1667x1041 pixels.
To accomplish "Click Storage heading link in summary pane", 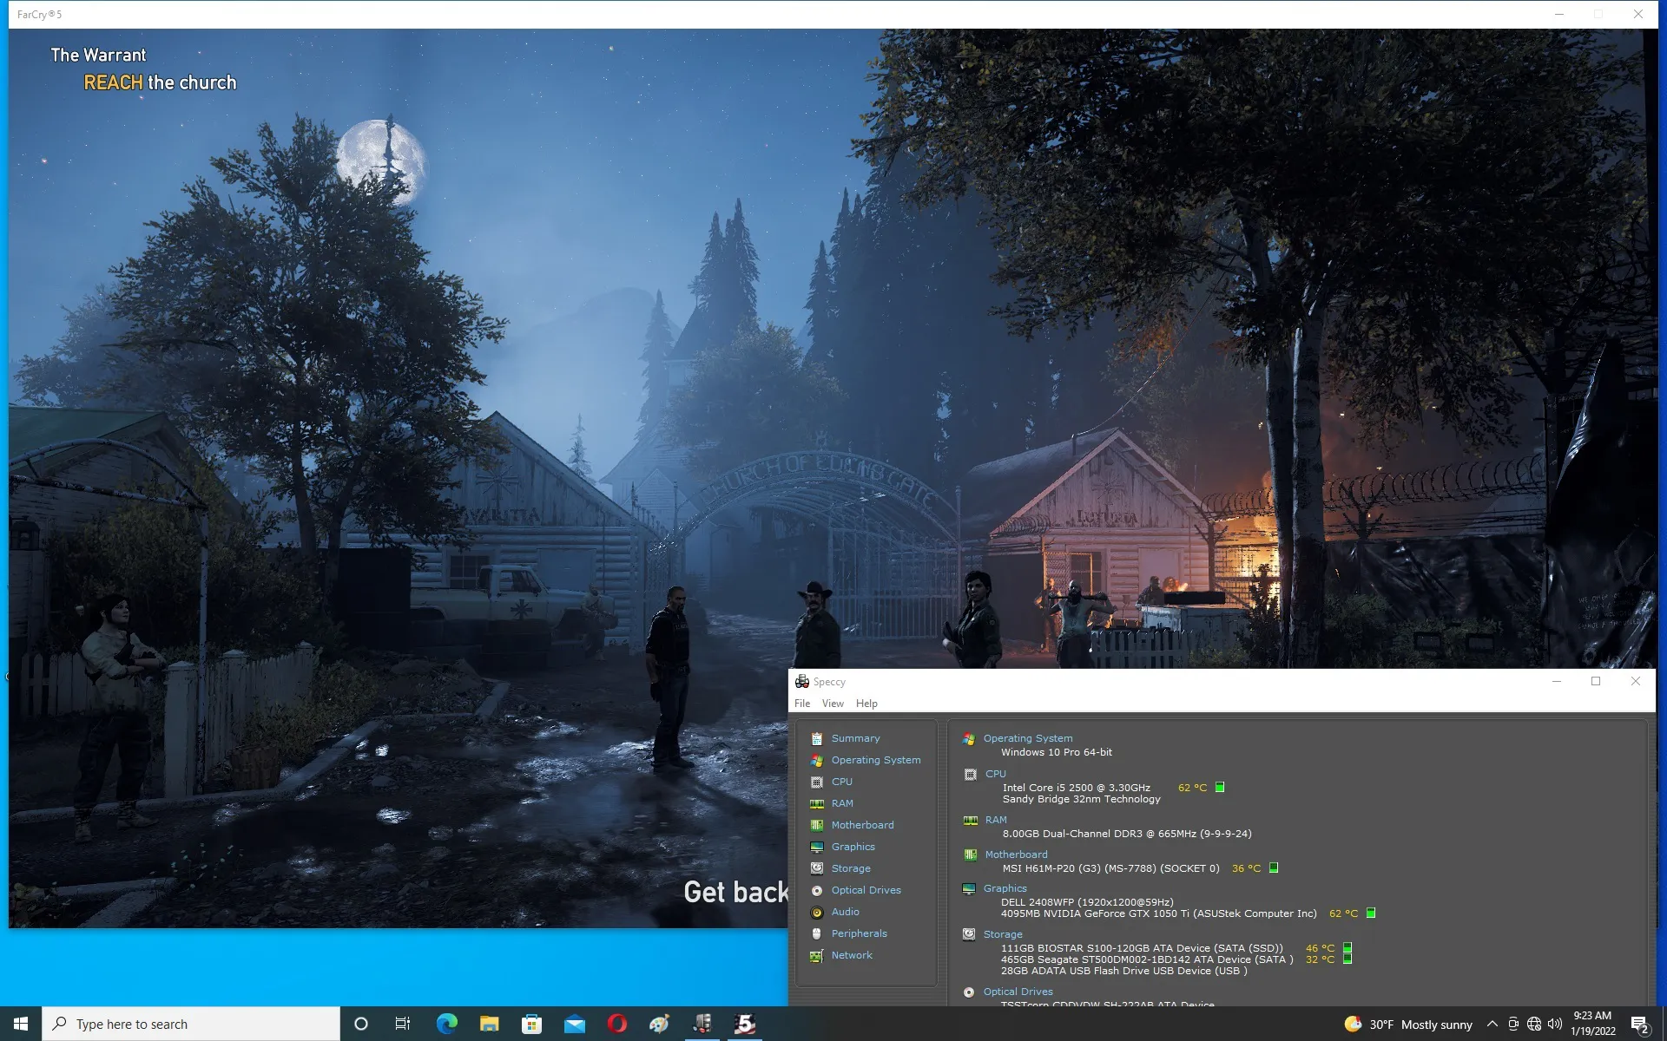I will (x=1003, y=934).
